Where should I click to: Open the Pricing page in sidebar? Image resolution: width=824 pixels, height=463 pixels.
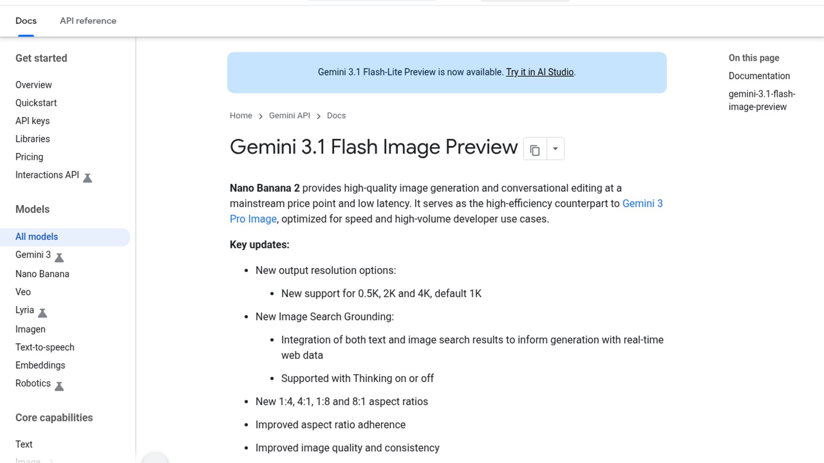tap(29, 157)
